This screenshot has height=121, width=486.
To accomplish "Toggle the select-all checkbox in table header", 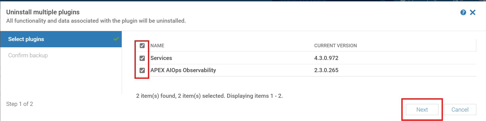I will tap(142, 46).
